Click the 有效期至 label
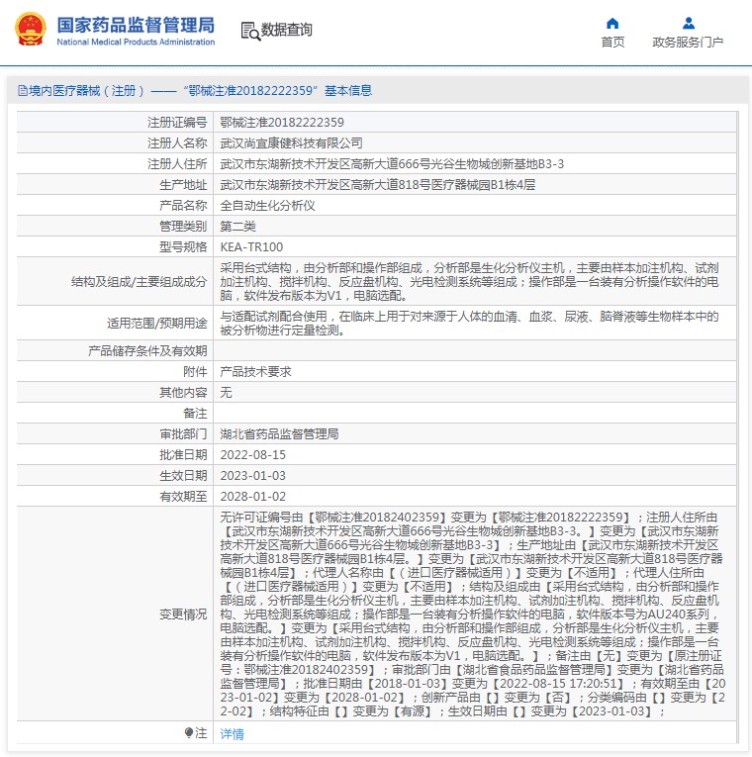The height and width of the screenshot is (757, 752). [183, 496]
